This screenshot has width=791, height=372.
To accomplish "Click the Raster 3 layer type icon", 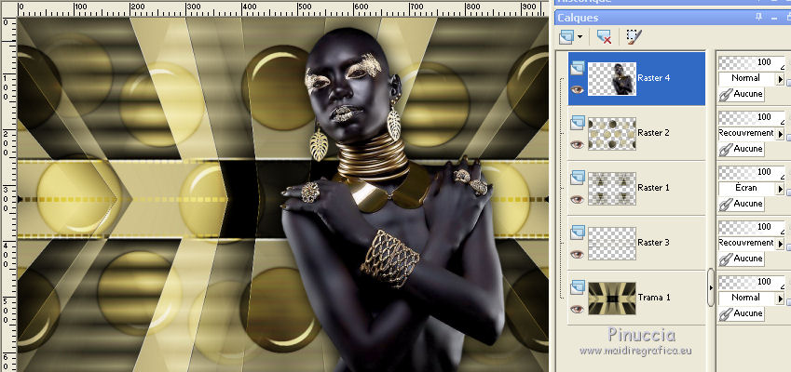I will 578,232.
